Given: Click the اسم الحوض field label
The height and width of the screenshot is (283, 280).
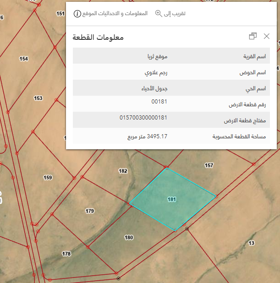Looking at the screenshot, I should tap(253, 72).
